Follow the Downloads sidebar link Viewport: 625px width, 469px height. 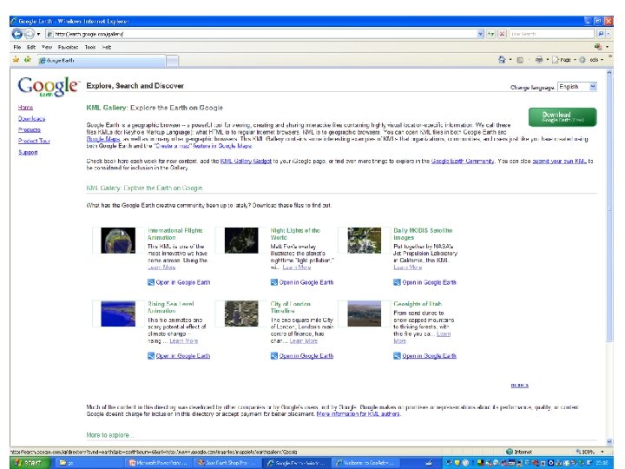point(31,118)
